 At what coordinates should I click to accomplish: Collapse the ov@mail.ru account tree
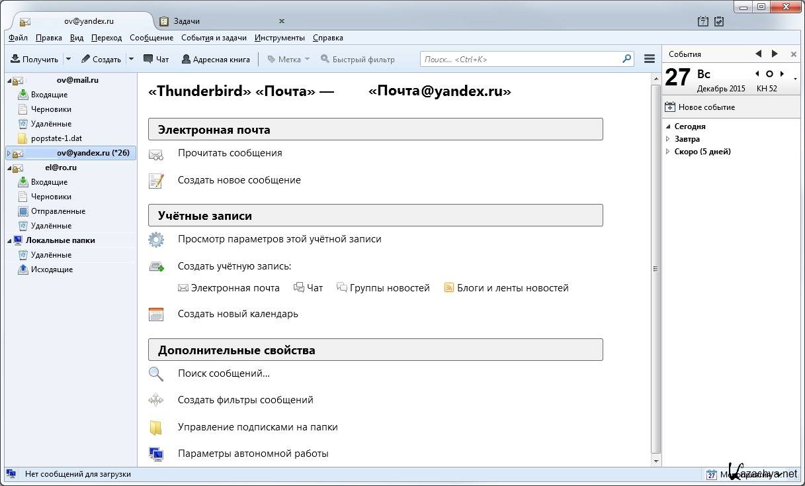point(9,80)
